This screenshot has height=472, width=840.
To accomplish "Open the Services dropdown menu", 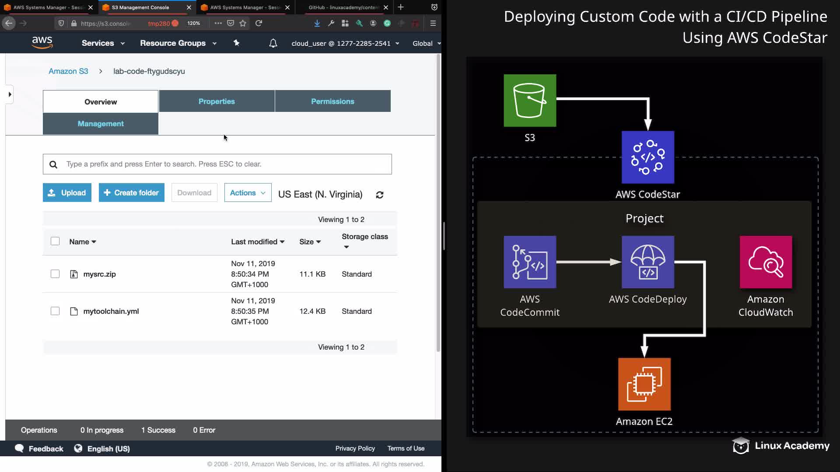I will click(103, 43).
